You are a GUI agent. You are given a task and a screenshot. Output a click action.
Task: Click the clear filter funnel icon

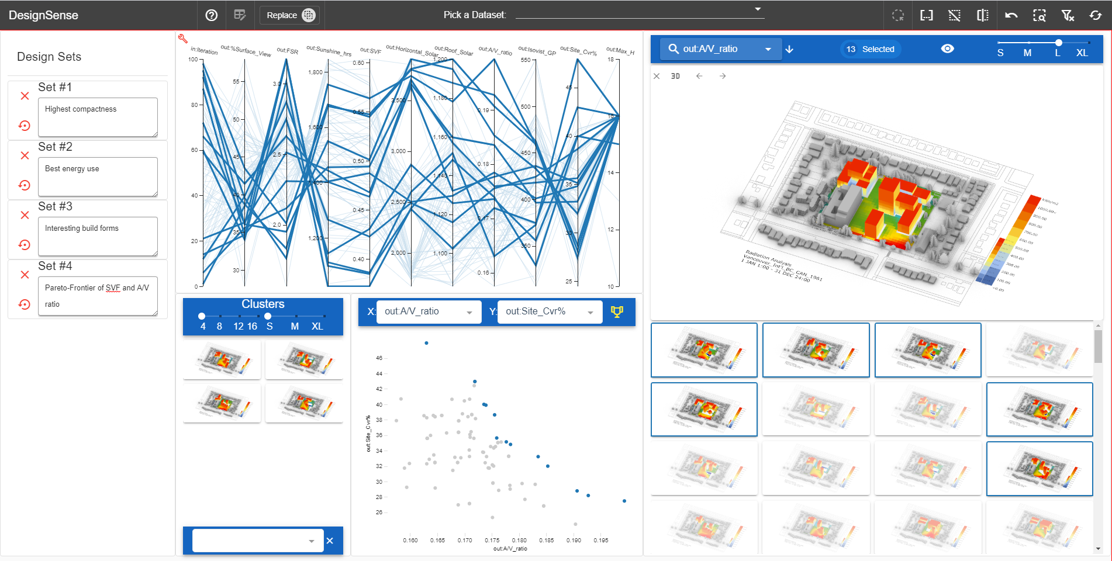(x=1068, y=15)
